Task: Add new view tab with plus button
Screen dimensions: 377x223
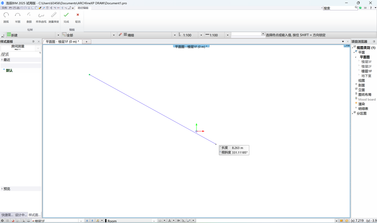Action: 87,42
